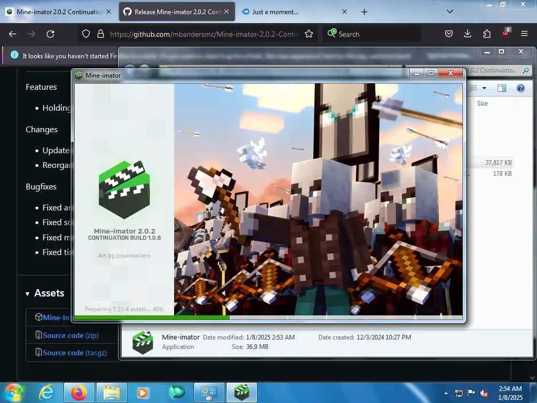Switch to Mine-imator taskbar icon
Viewport: 537px width, 403px height.
(x=241, y=393)
